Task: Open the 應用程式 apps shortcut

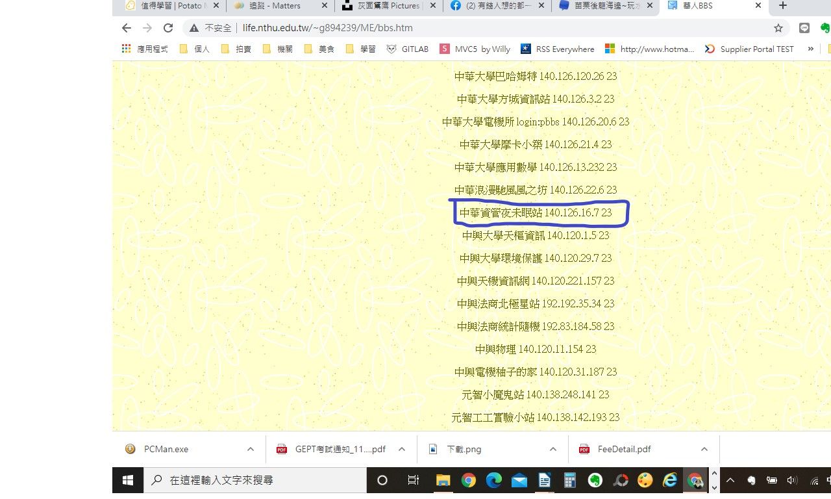Action: (x=145, y=49)
